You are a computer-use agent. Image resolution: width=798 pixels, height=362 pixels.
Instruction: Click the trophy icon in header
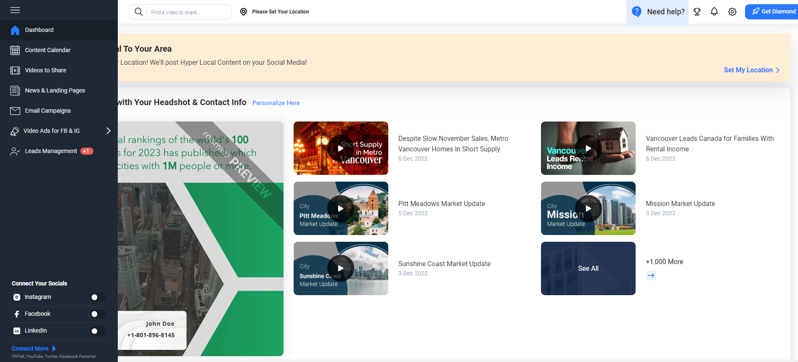[697, 12]
